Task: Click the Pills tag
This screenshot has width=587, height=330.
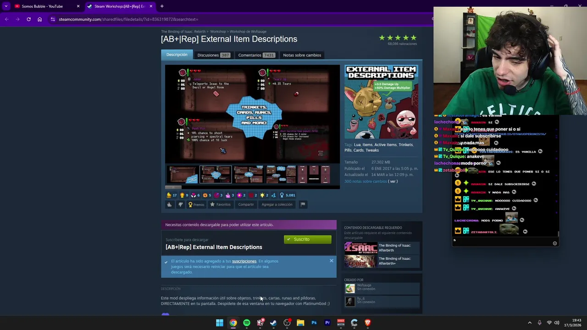Action: [348, 150]
